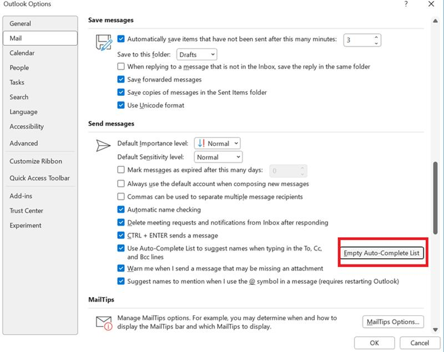Click the MailTips envelope info icon
444x352 pixels.
104,323
